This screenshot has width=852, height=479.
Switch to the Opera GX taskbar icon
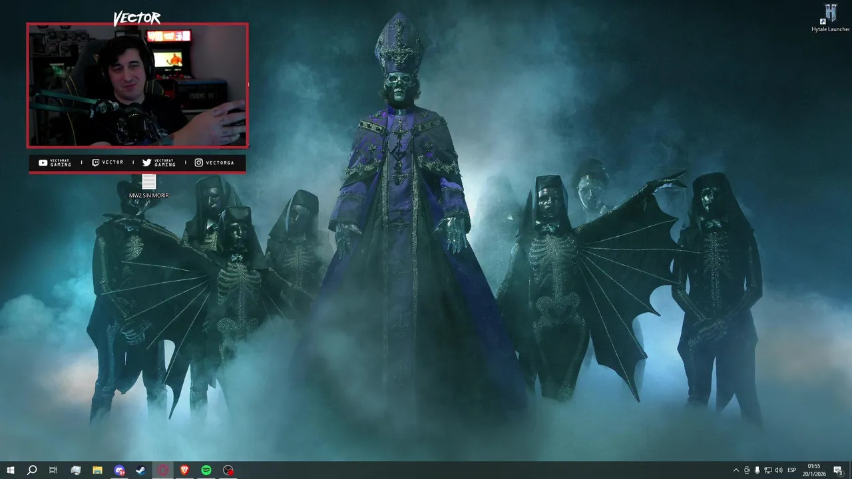pos(163,470)
